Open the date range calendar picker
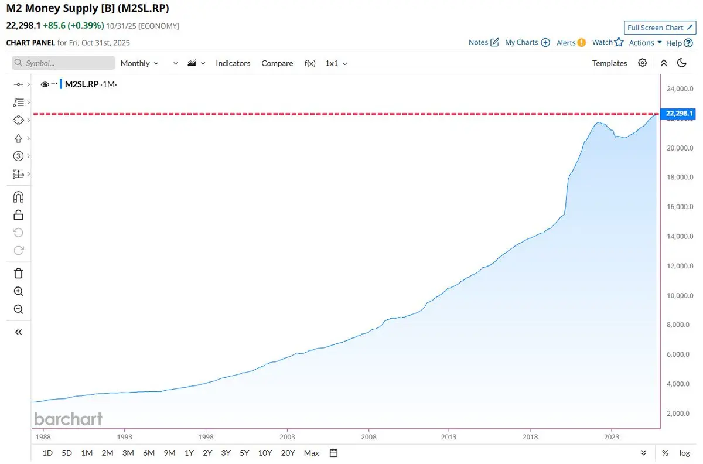This screenshot has height=464, width=703. click(x=333, y=453)
